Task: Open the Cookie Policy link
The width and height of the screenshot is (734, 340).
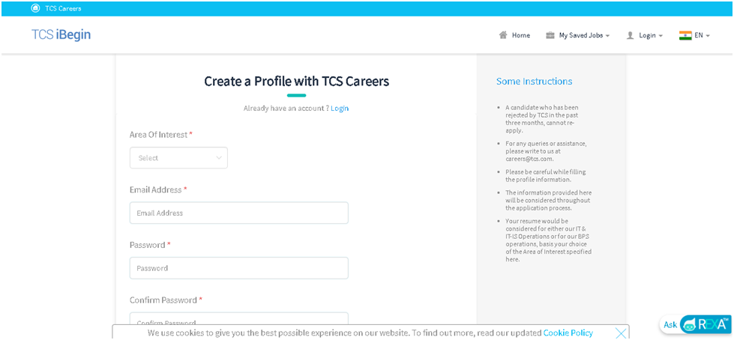Action: 568,333
